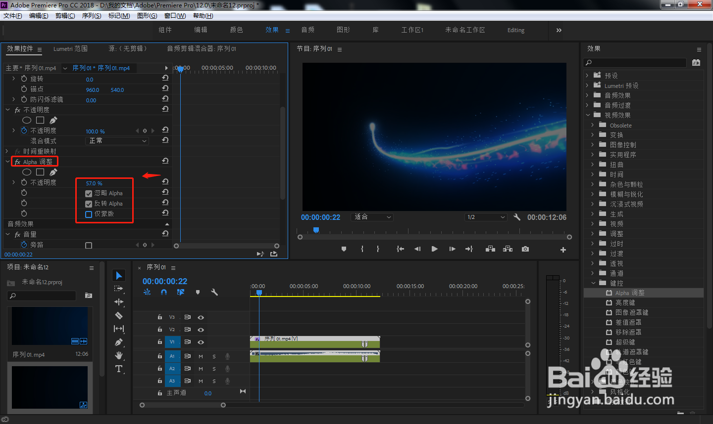Enable the 仅蒙版 checkbox
The height and width of the screenshot is (424, 713).
point(89,214)
